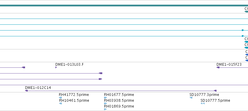Click the SD10777.3prime text label
Viewport: 248px width, 111px height.
pos(204,95)
